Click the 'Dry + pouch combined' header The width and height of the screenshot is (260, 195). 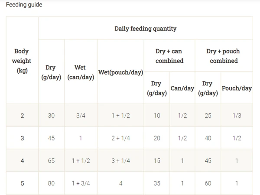tap(224, 56)
